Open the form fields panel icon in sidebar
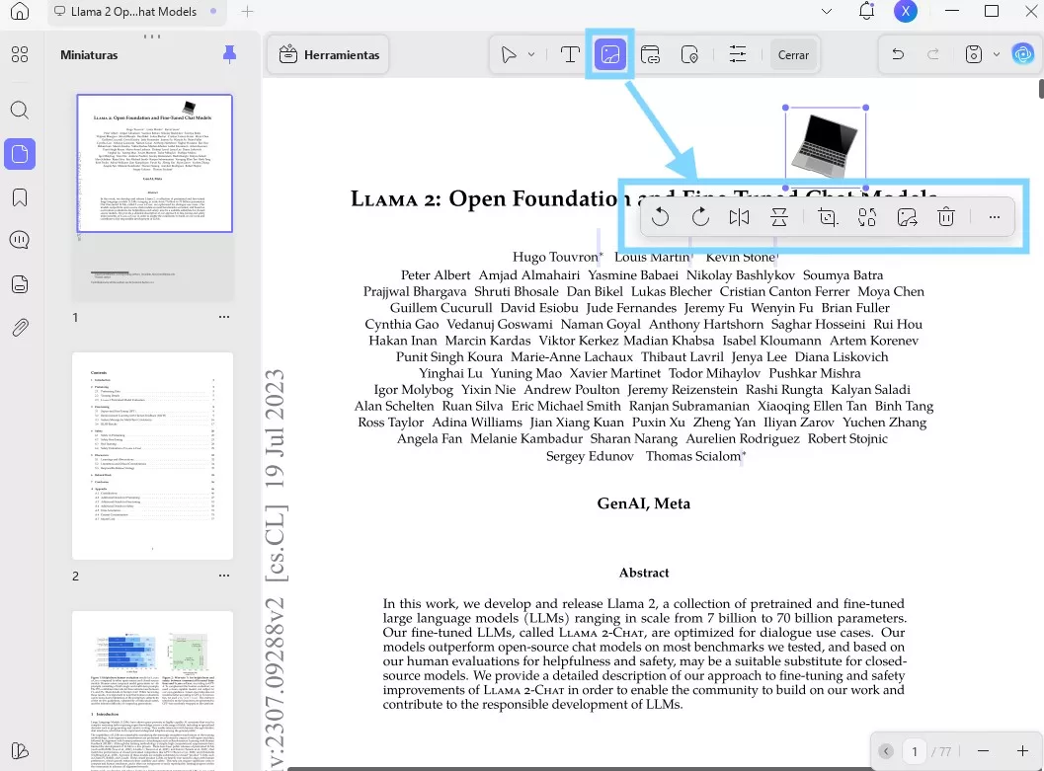The image size is (1044, 771). click(x=20, y=284)
